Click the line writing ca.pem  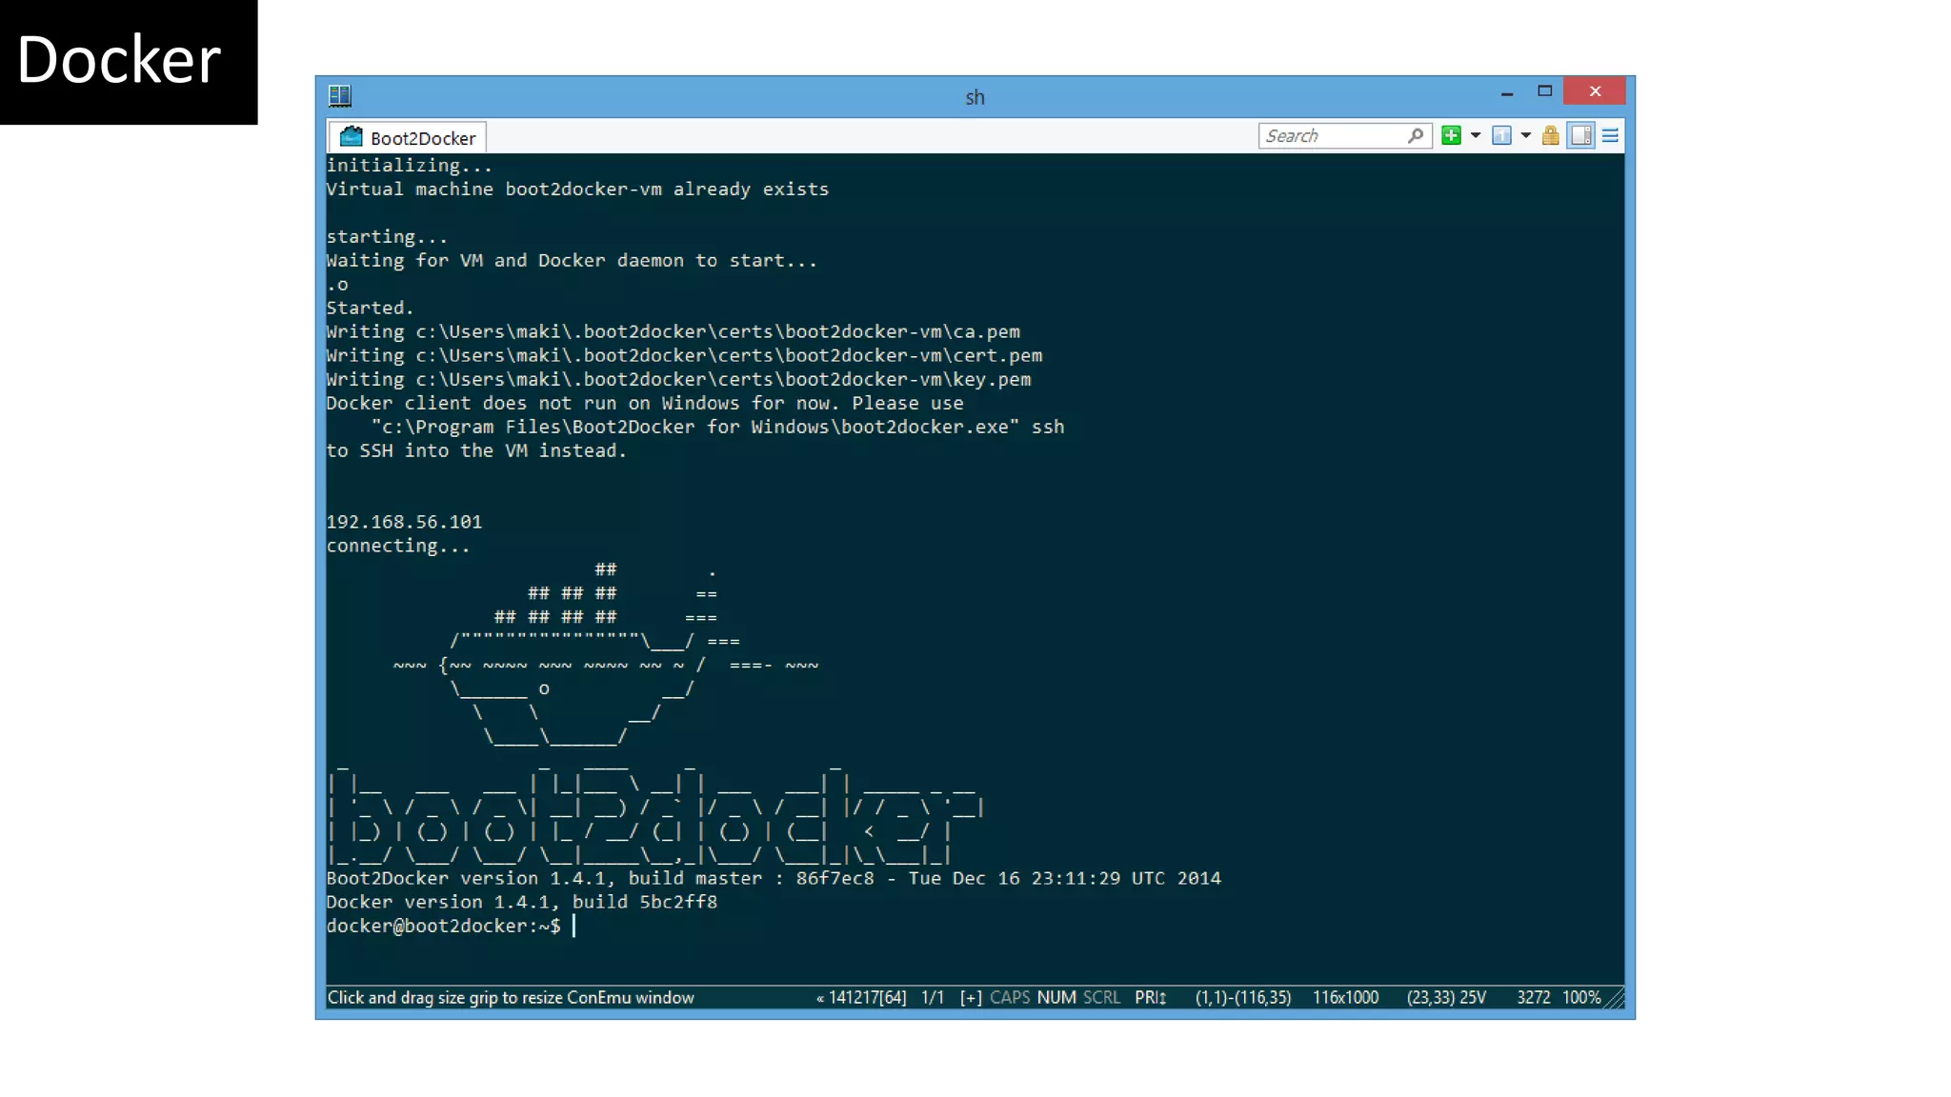point(673,331)
